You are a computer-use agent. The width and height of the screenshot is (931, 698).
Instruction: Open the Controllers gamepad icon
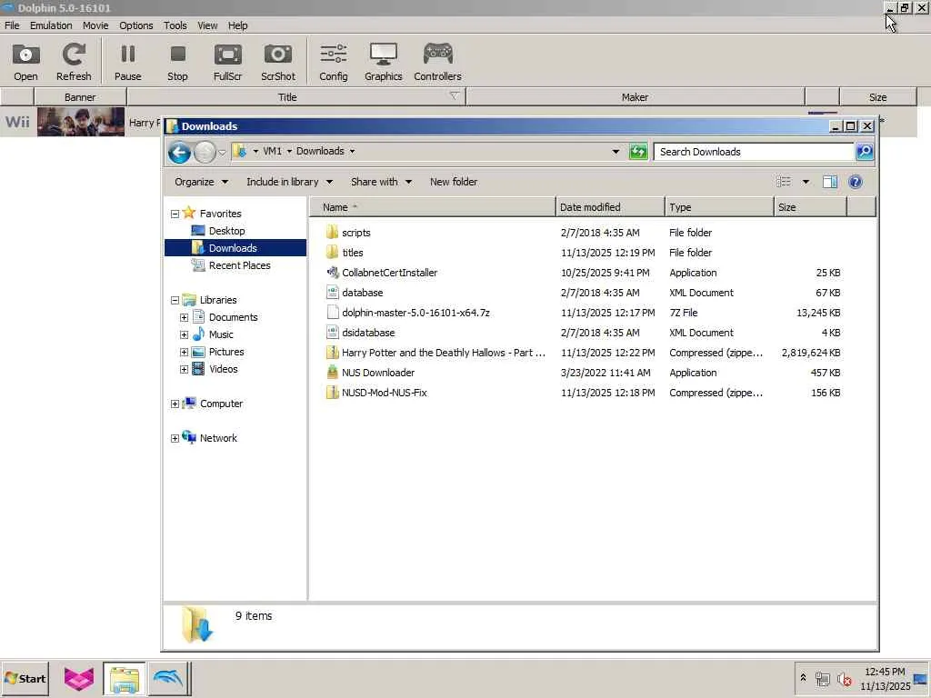(x=437, y=55)
